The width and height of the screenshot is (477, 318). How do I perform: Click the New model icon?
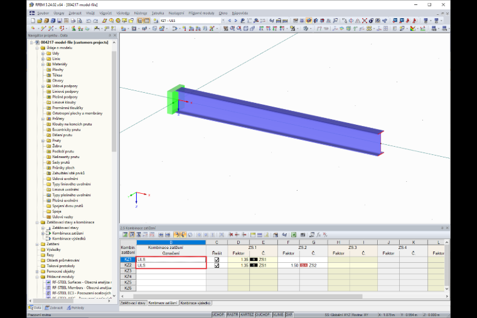[33, 21]
